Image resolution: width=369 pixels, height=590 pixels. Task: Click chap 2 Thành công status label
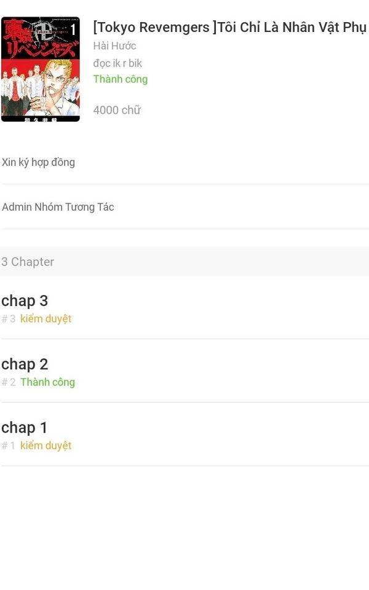[48, 382]
